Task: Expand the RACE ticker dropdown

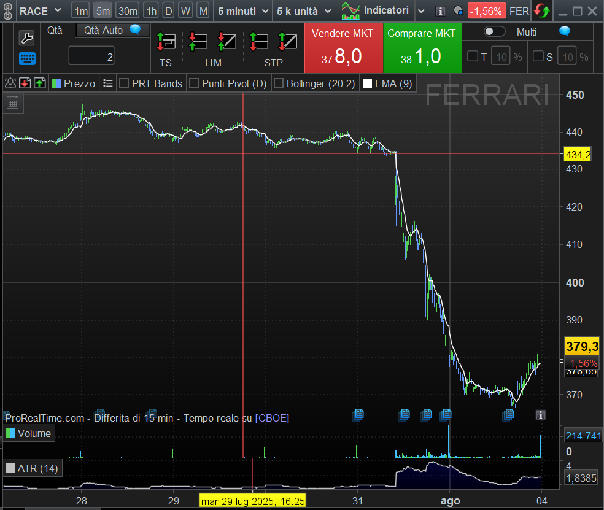Action: (57, 11)
